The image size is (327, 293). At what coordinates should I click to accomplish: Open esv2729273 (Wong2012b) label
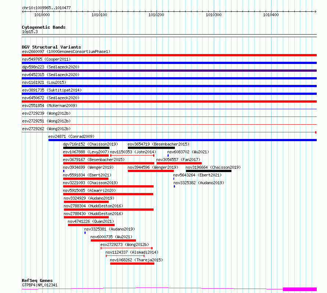[125, 244]
